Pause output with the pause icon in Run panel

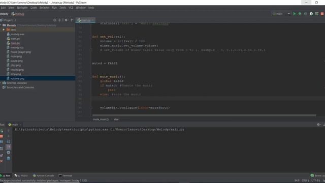pos(2,142)
